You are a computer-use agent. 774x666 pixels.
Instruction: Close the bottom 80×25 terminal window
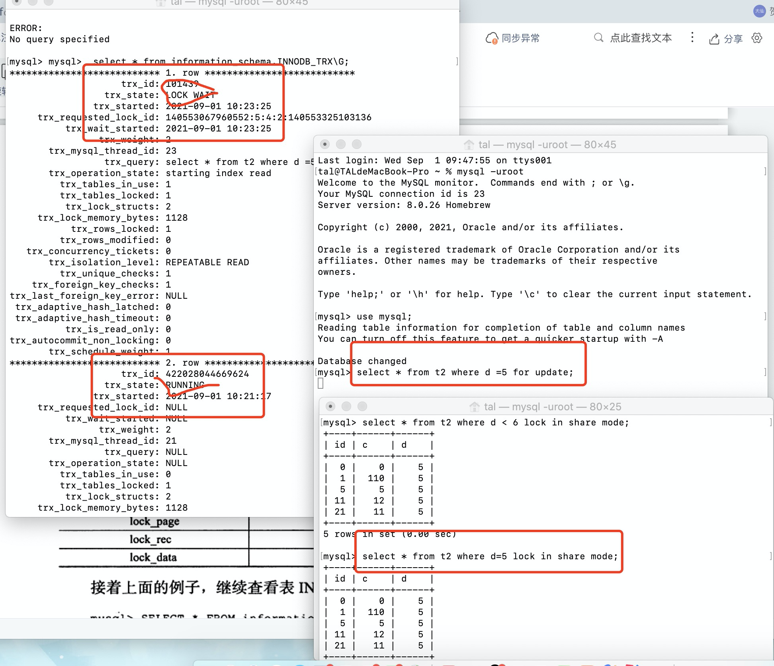(x=330, y=406)
